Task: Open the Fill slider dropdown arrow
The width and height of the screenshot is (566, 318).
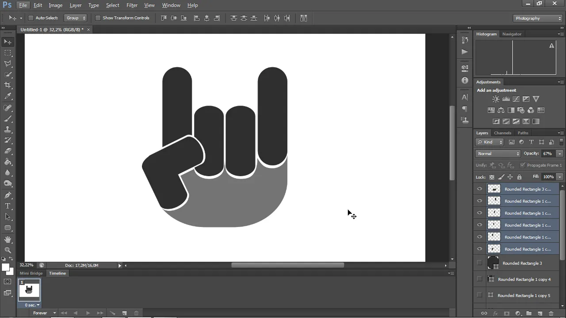Action: (x=560, y=177)
